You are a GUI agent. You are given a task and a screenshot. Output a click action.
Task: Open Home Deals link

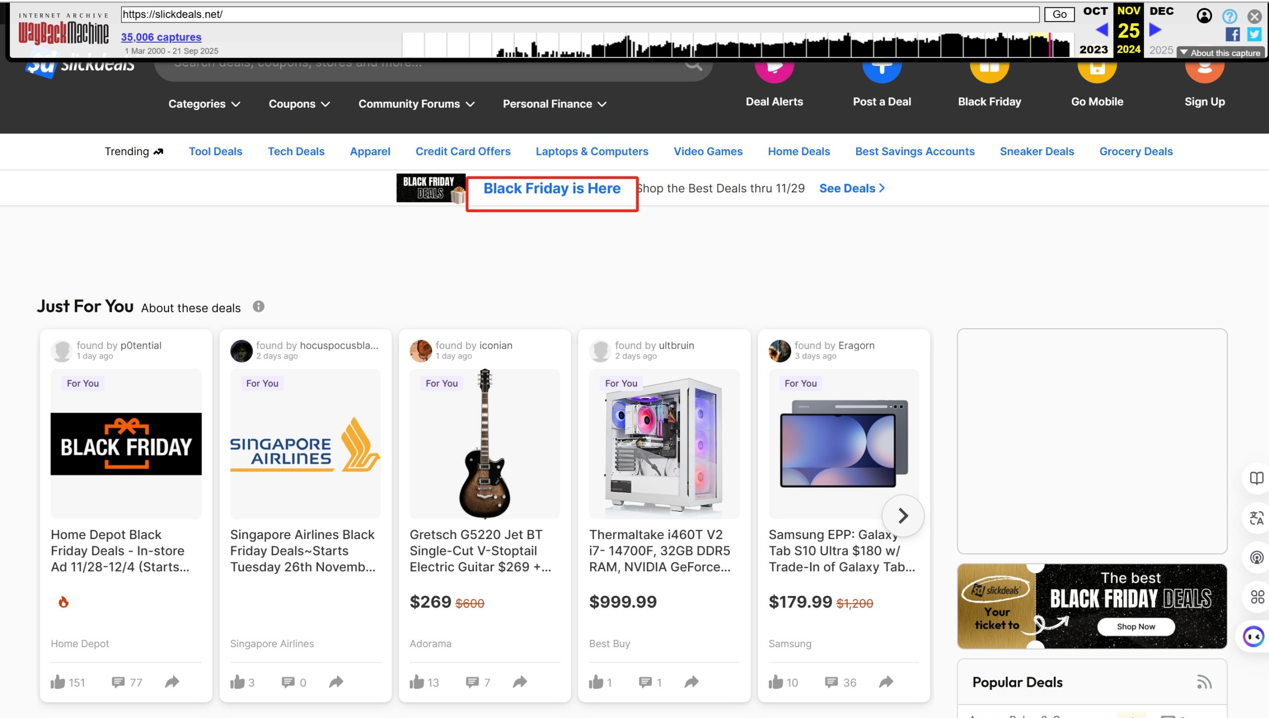(799, 151)
